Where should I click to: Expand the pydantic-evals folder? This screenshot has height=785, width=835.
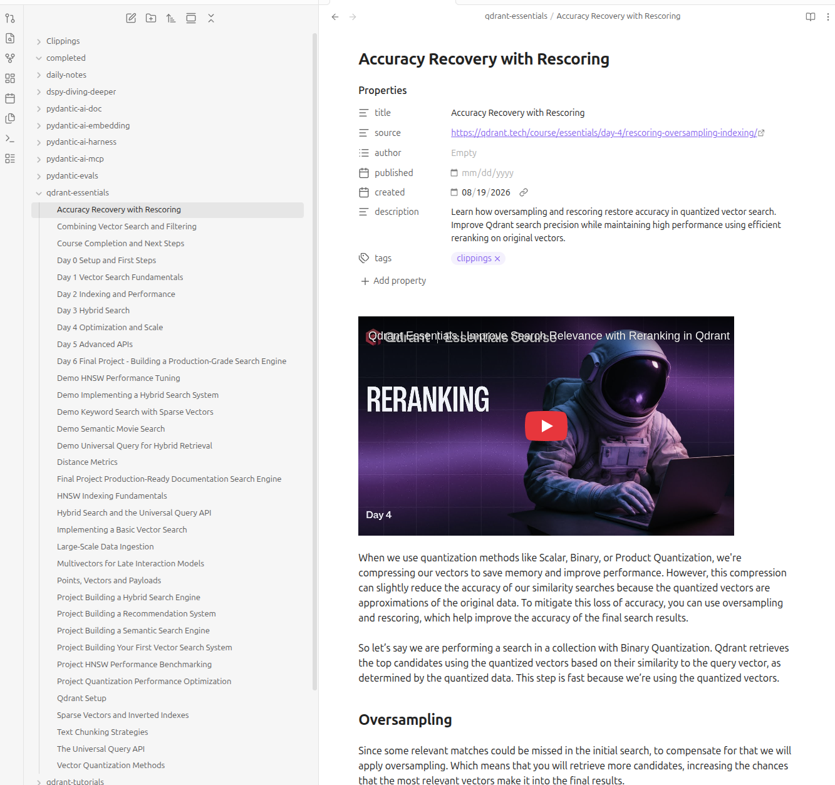point(39,176)
